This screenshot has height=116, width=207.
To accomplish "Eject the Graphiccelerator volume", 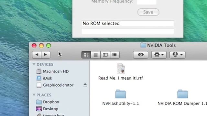I will (x=85, y=85).
